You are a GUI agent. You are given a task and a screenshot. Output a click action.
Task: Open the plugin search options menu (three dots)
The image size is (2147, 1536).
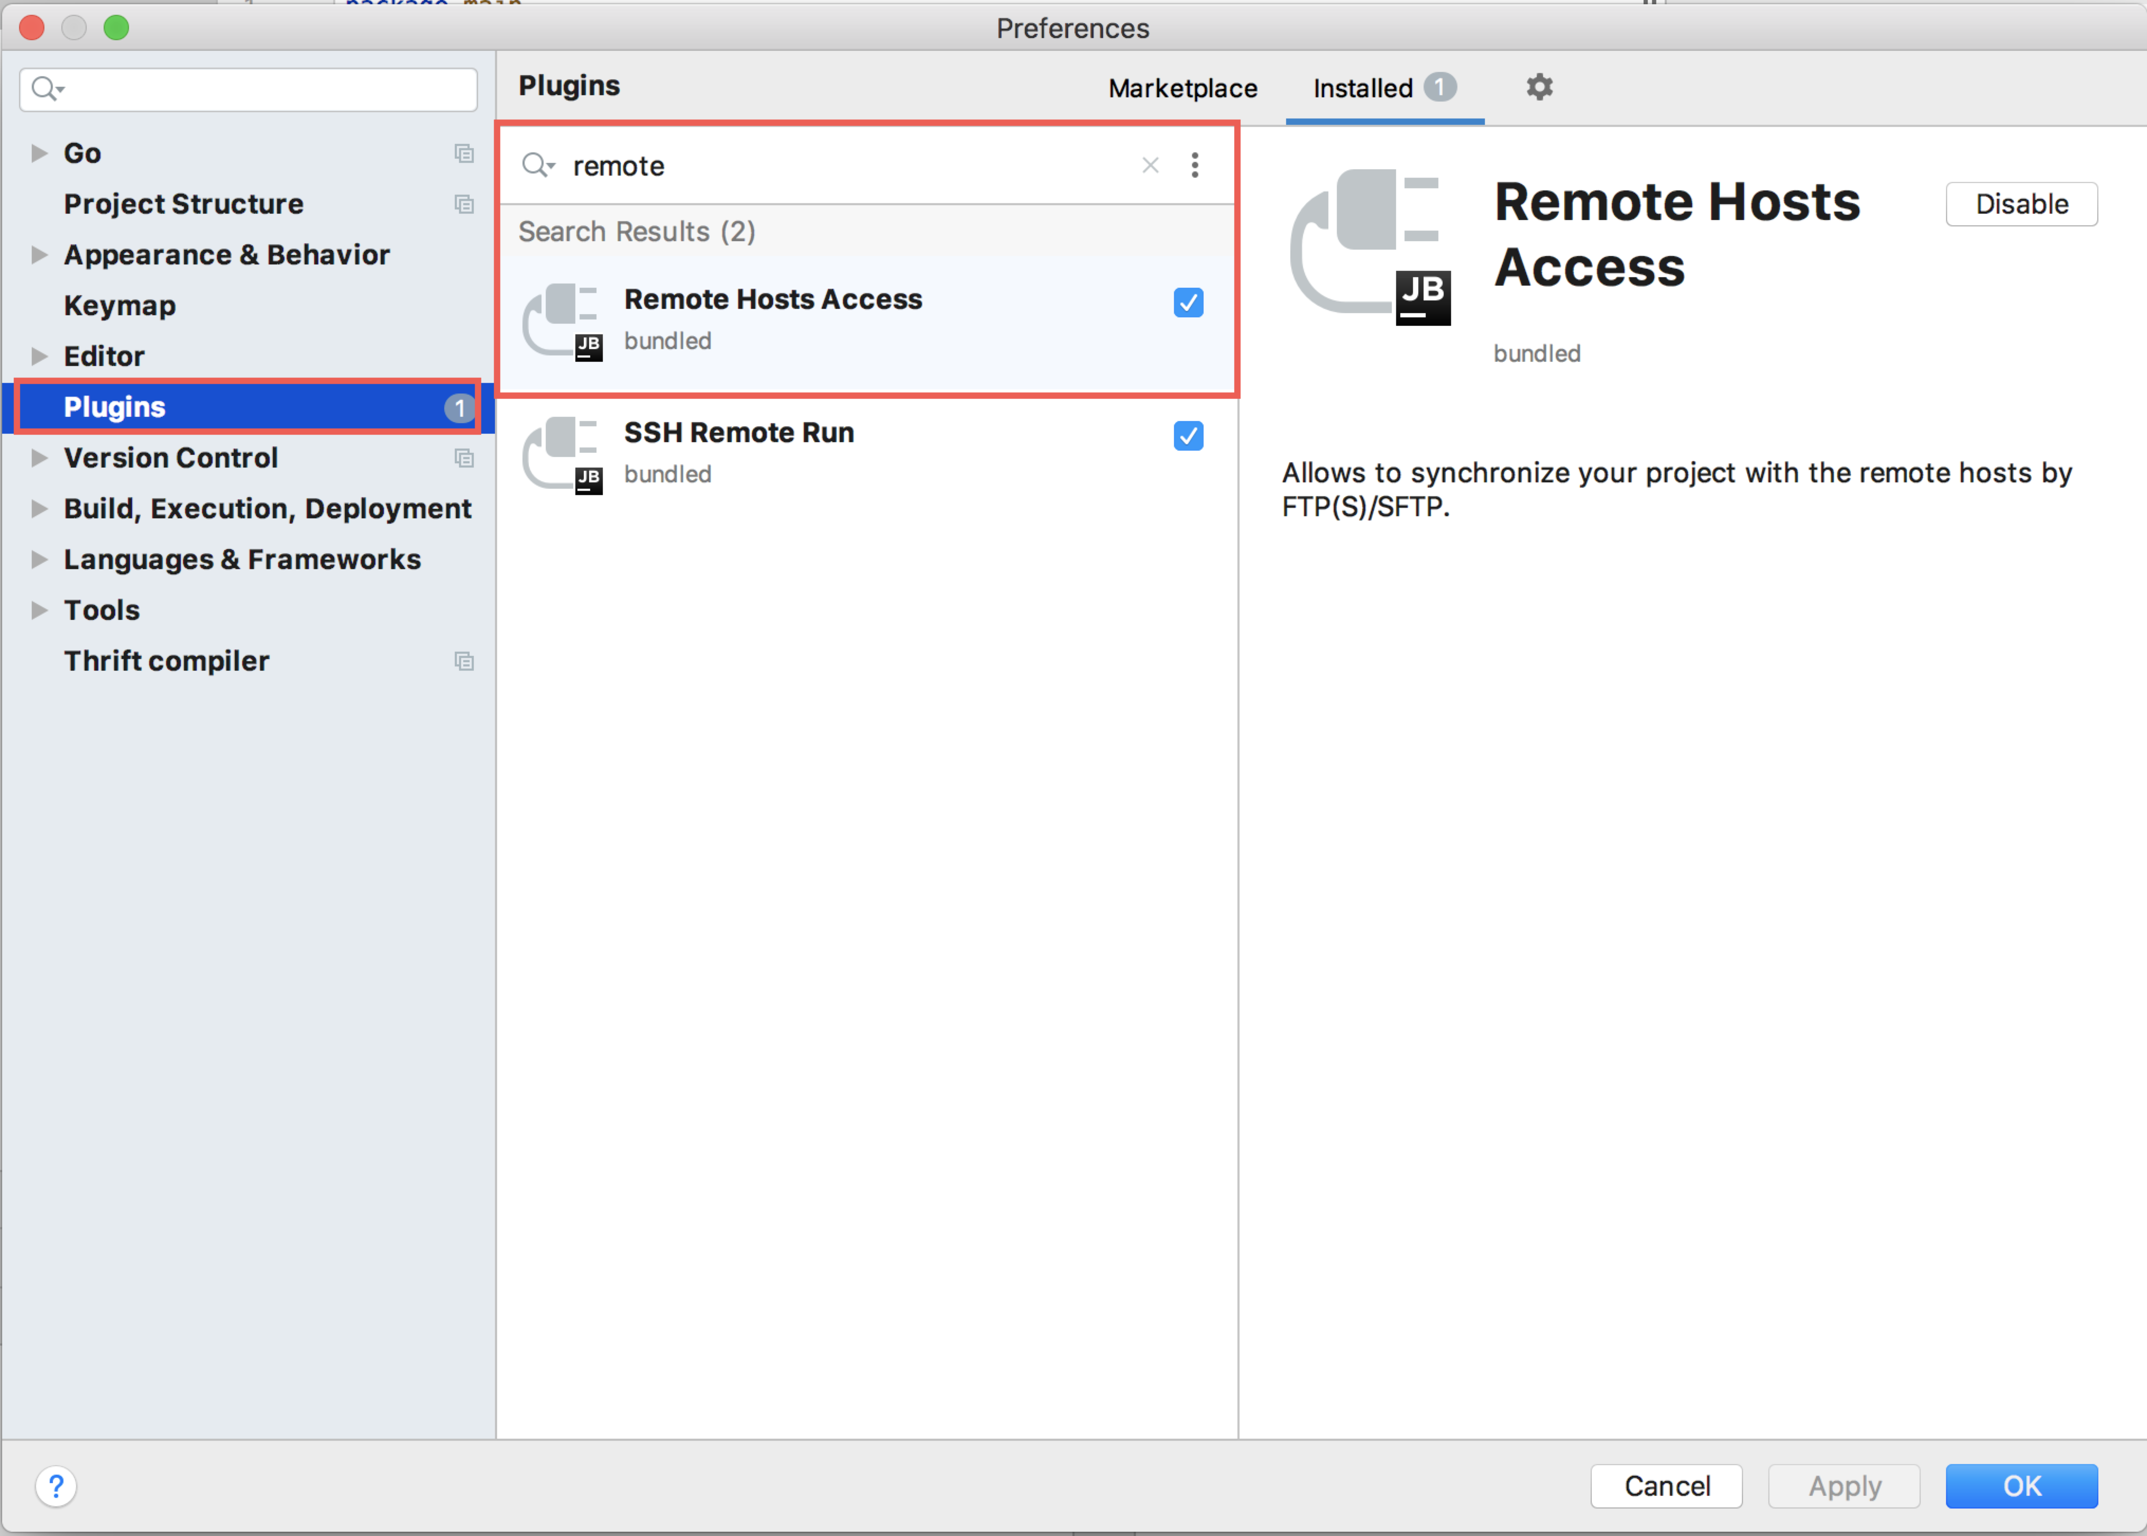(1195, 166)
